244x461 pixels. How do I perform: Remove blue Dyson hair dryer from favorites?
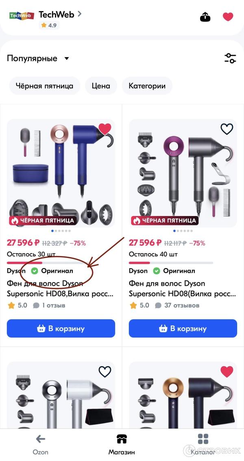(x=105, y=128)
